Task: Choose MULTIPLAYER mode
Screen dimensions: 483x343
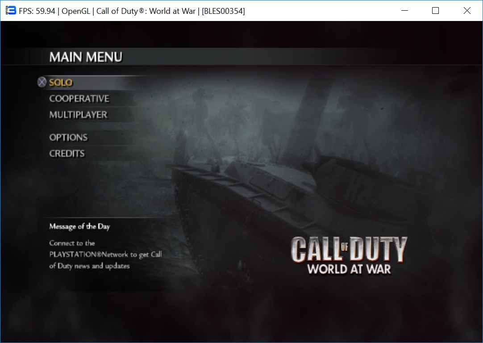Action: 78,115
